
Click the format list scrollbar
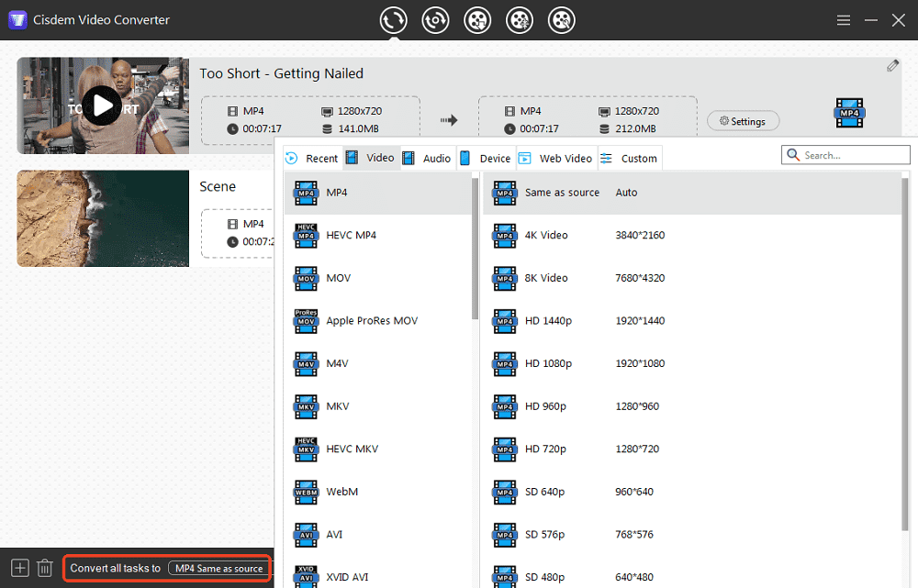tap(475, 249)
